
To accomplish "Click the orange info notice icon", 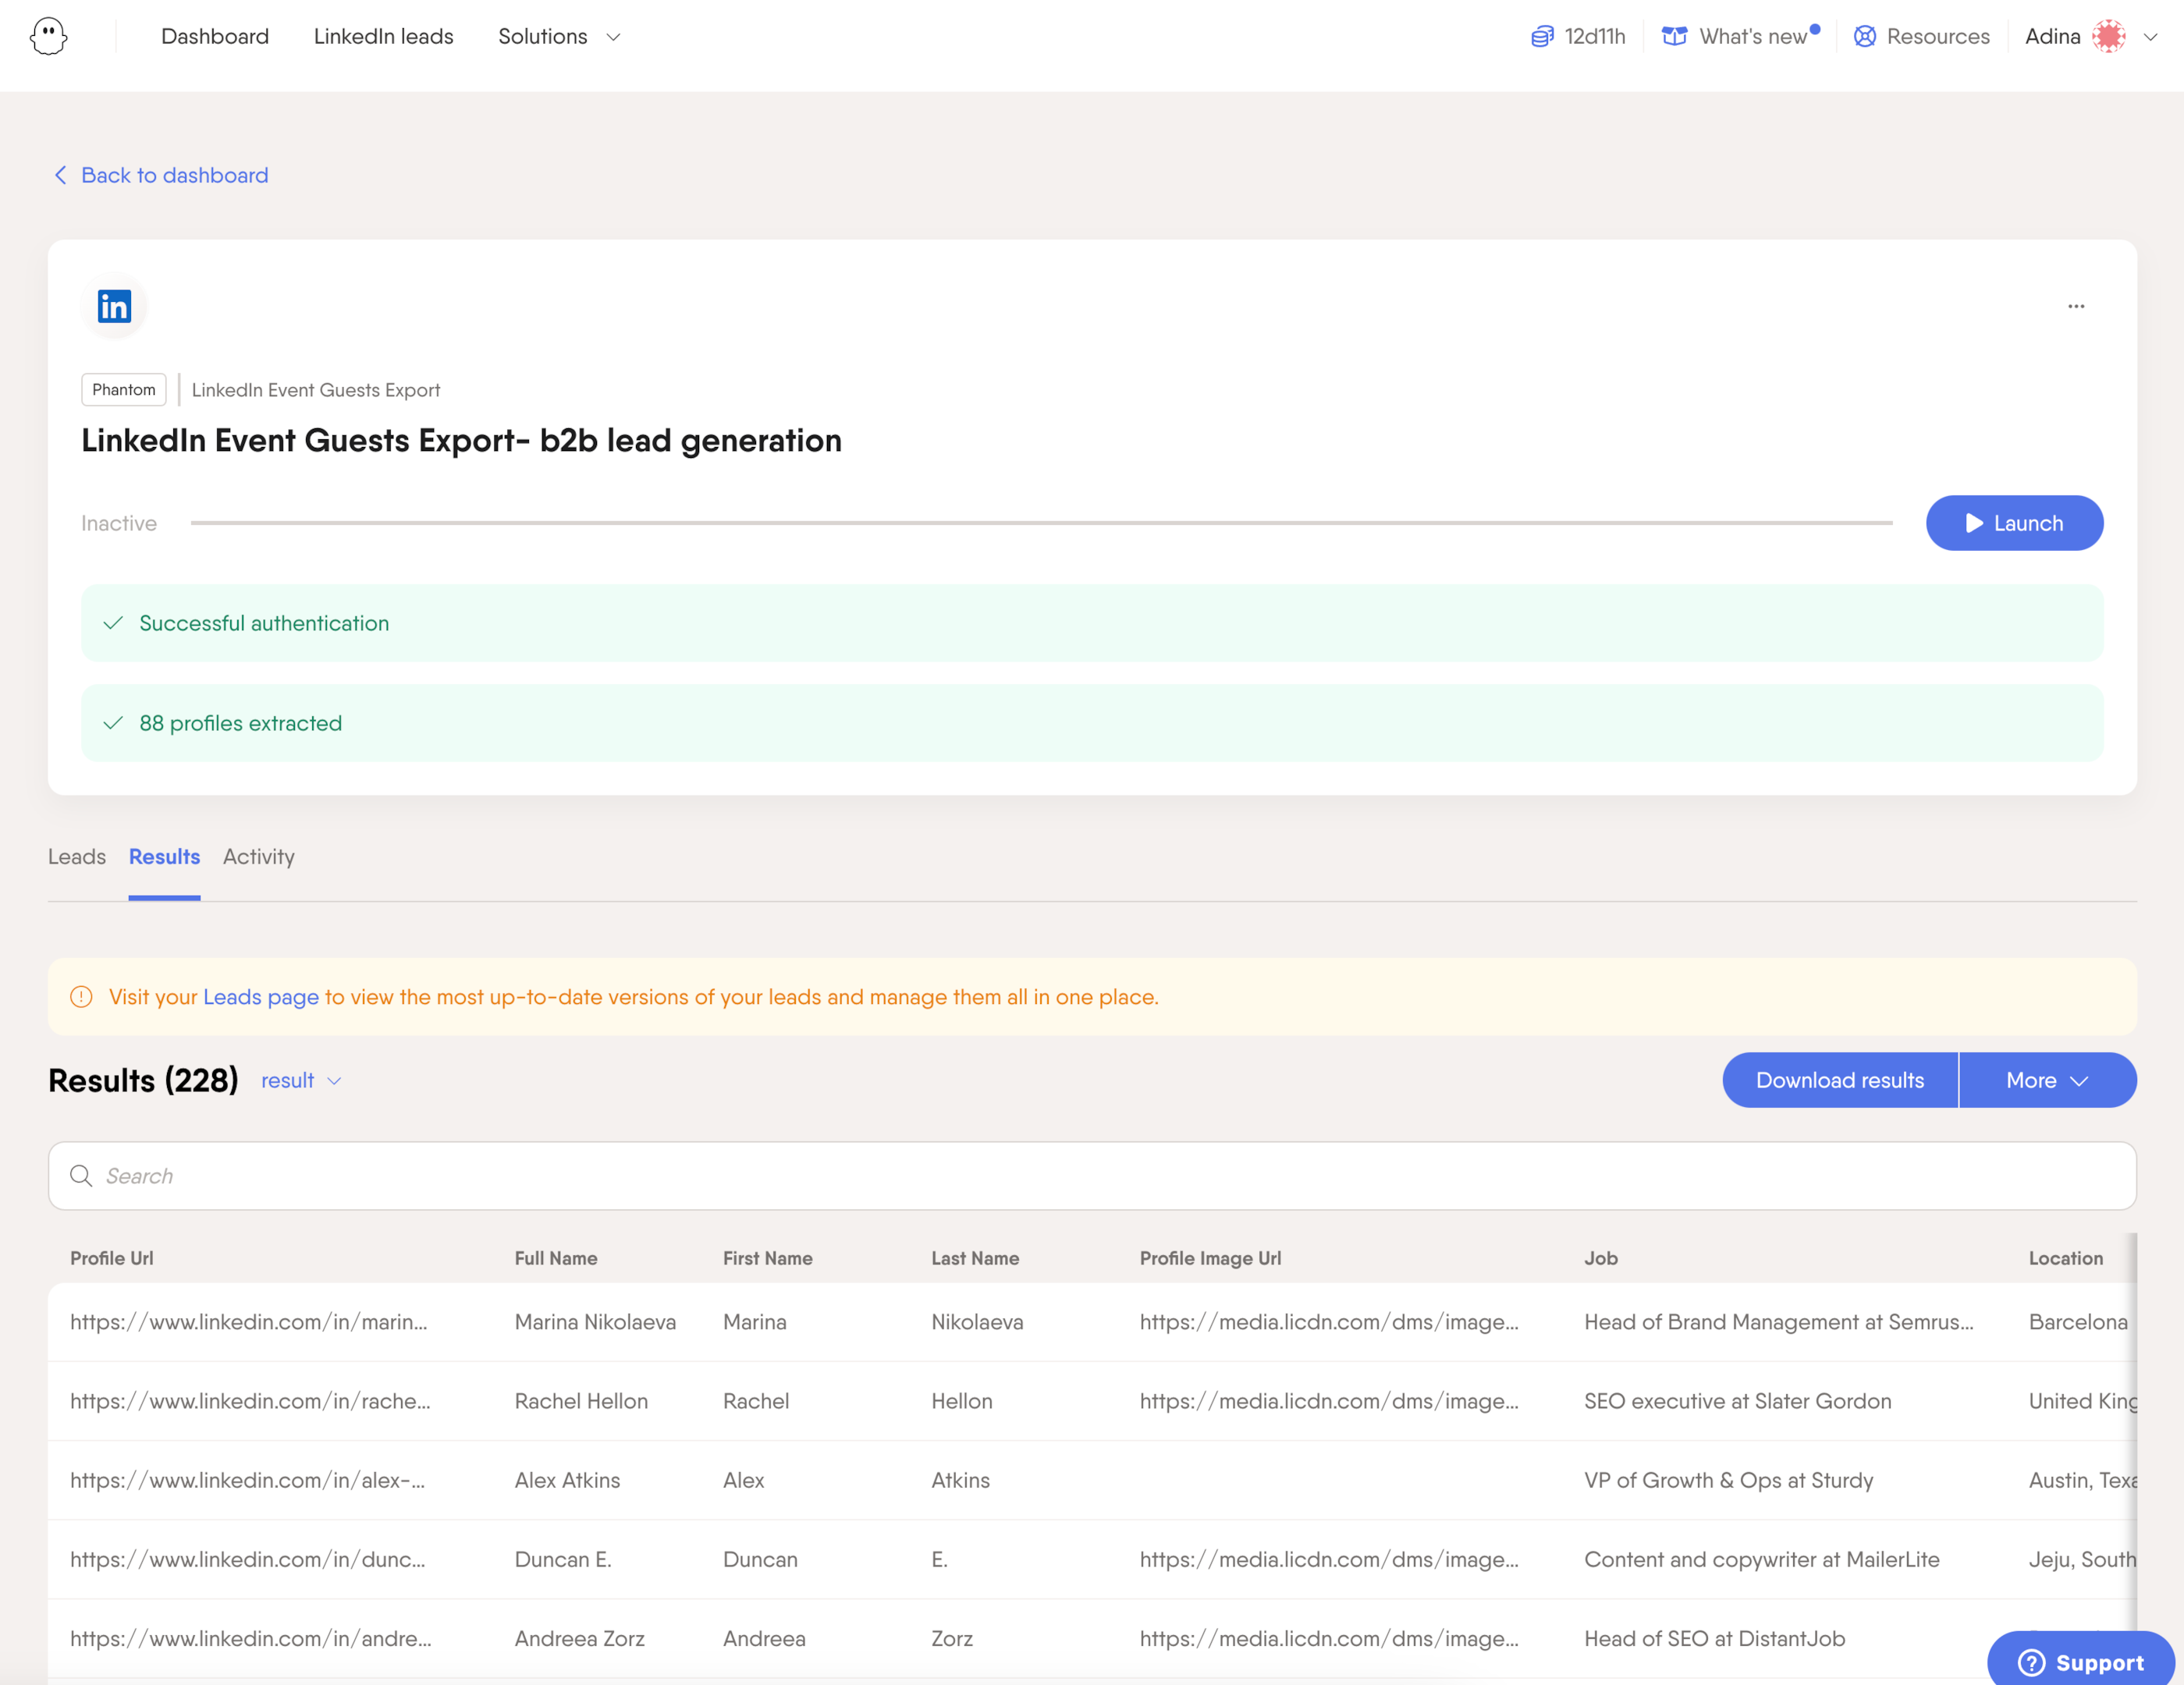I will tap(81, 997).
